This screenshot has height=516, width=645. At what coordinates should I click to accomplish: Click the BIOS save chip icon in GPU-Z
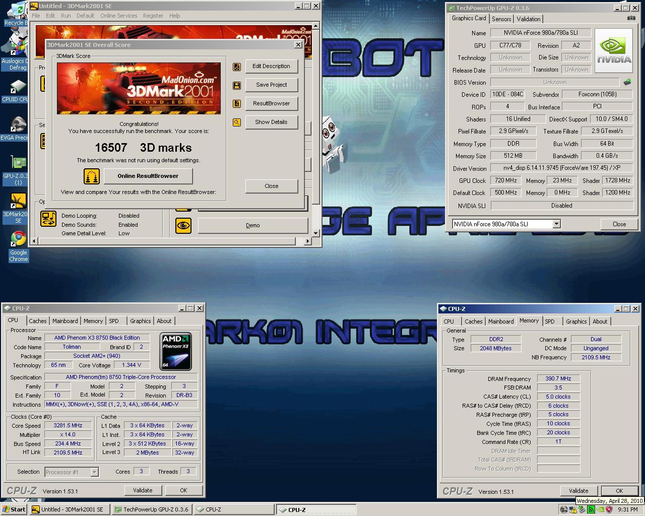coord(627,82)
